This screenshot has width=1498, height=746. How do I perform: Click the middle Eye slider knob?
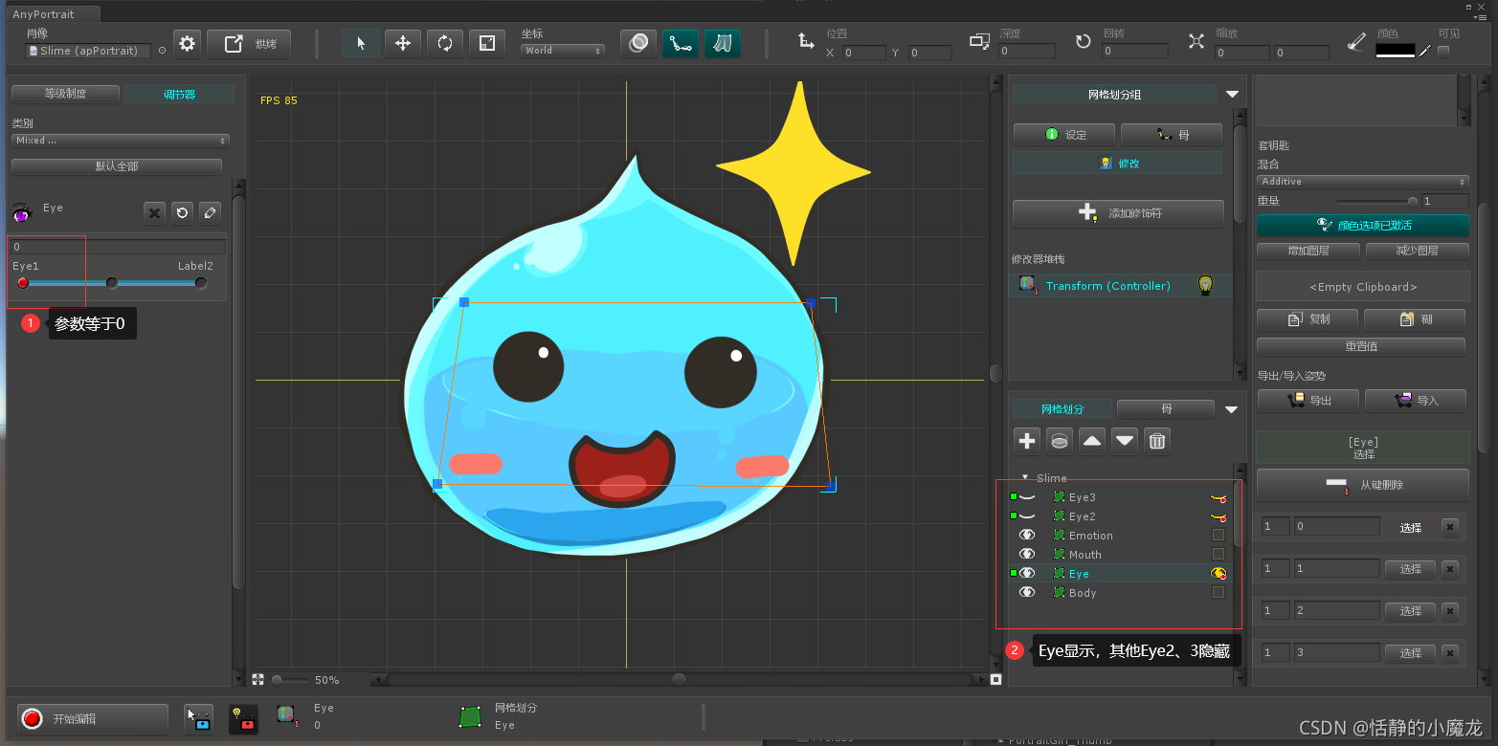pos(112,283)
